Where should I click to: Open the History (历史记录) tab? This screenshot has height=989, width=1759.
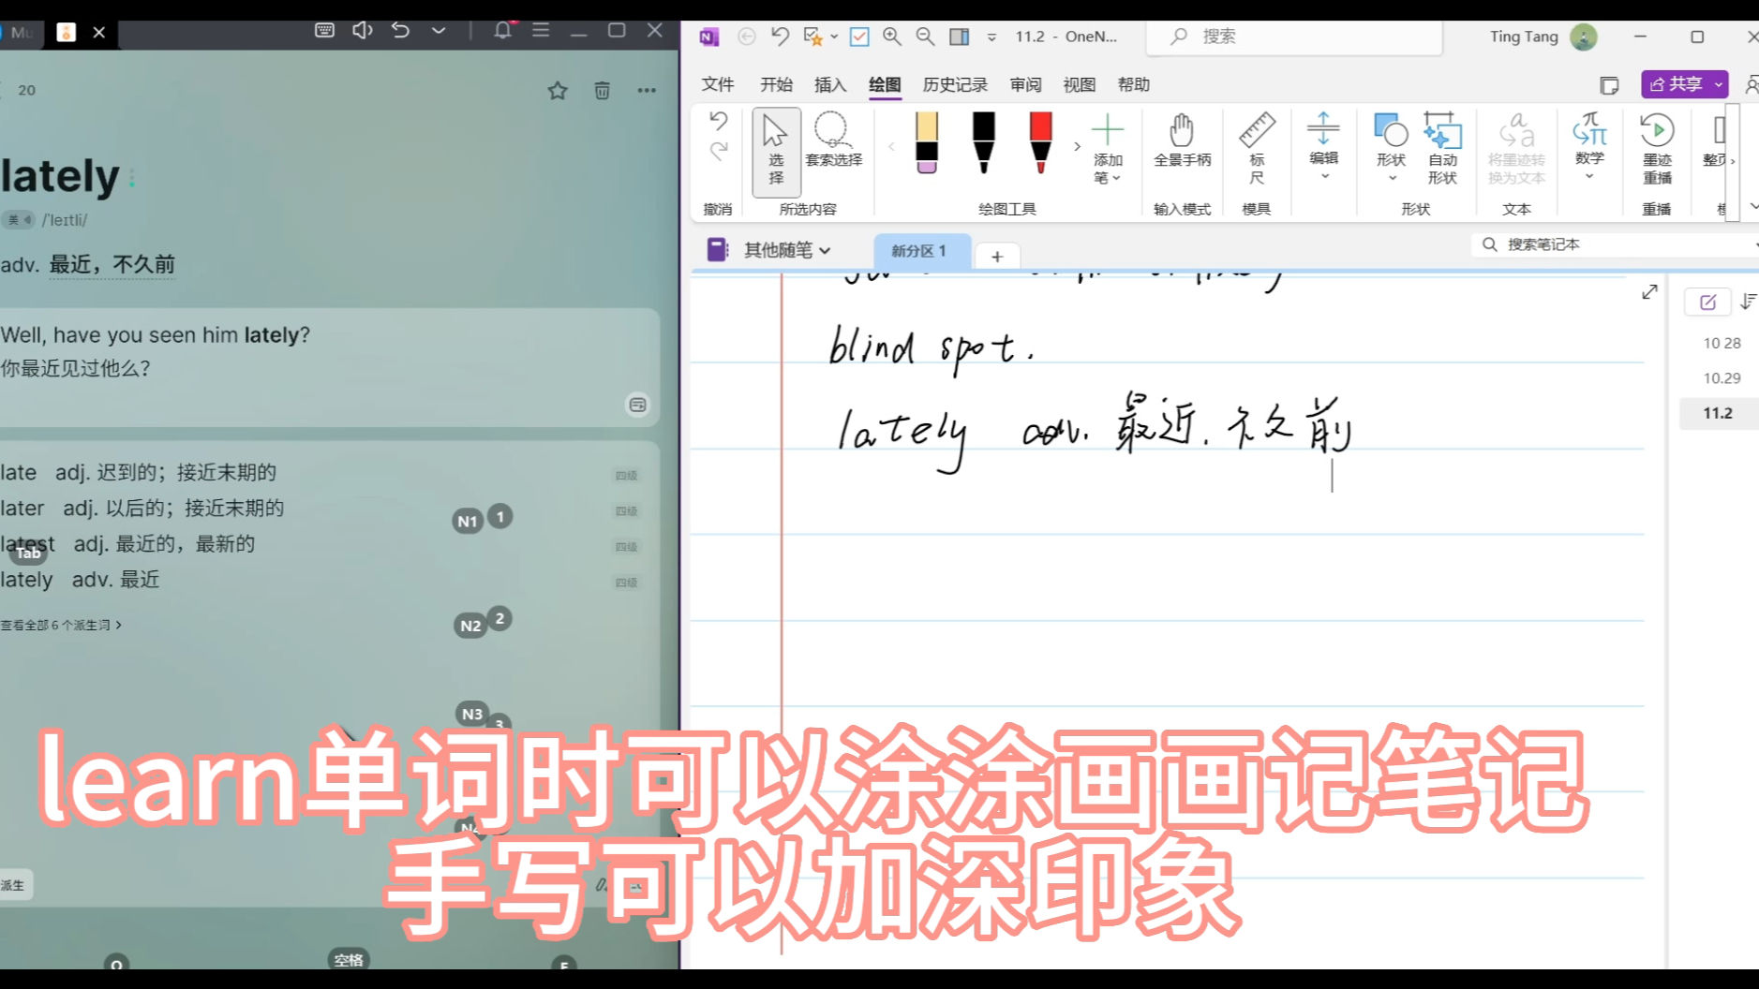(955, 84)
